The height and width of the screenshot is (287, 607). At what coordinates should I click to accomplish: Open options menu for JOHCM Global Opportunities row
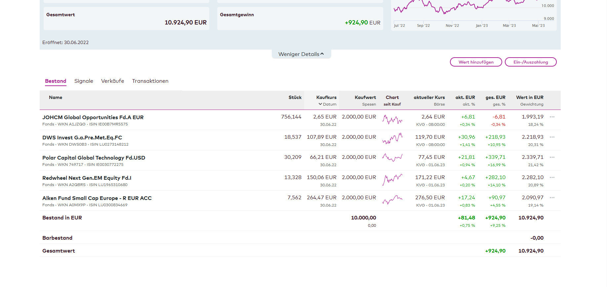tap(552, 117)
